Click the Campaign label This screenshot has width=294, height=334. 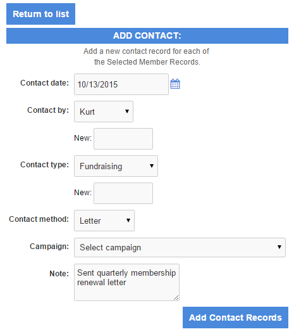(49, 247)
